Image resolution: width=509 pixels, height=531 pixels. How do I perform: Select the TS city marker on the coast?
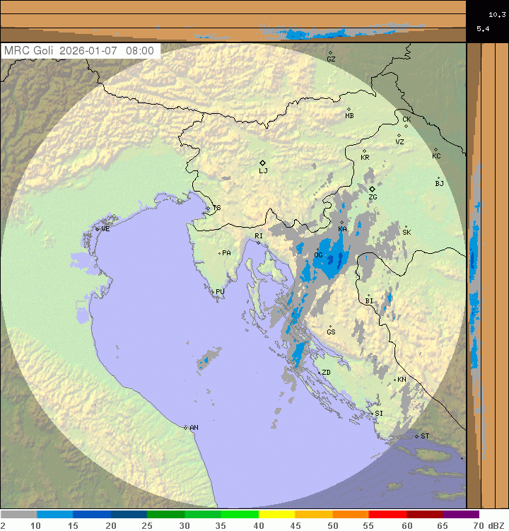coord(207,208)
